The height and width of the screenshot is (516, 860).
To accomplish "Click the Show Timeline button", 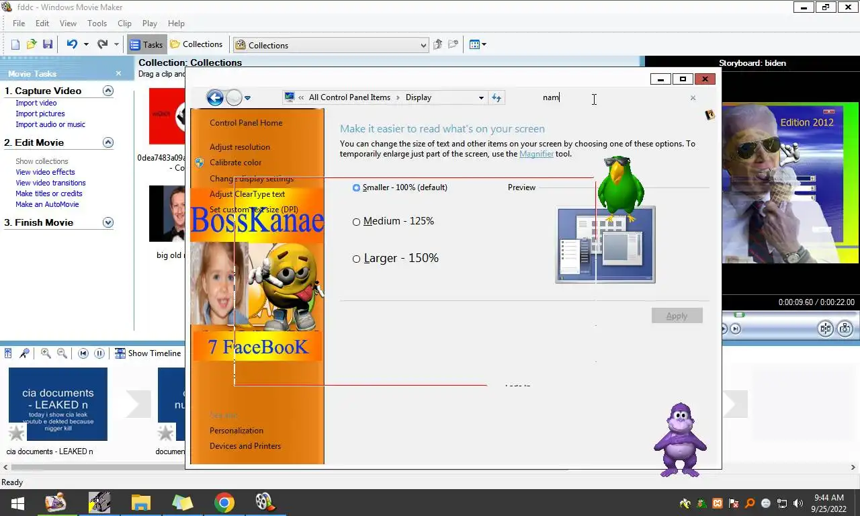I will [148, 353].
